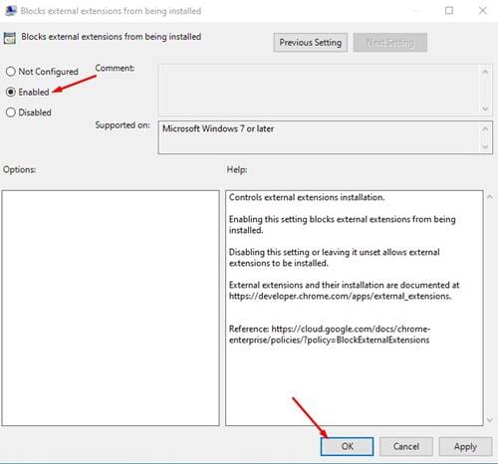Click the policy setting icon beside title
The height and width of the screenshot is (464, 498).
(x=10, y=38)
